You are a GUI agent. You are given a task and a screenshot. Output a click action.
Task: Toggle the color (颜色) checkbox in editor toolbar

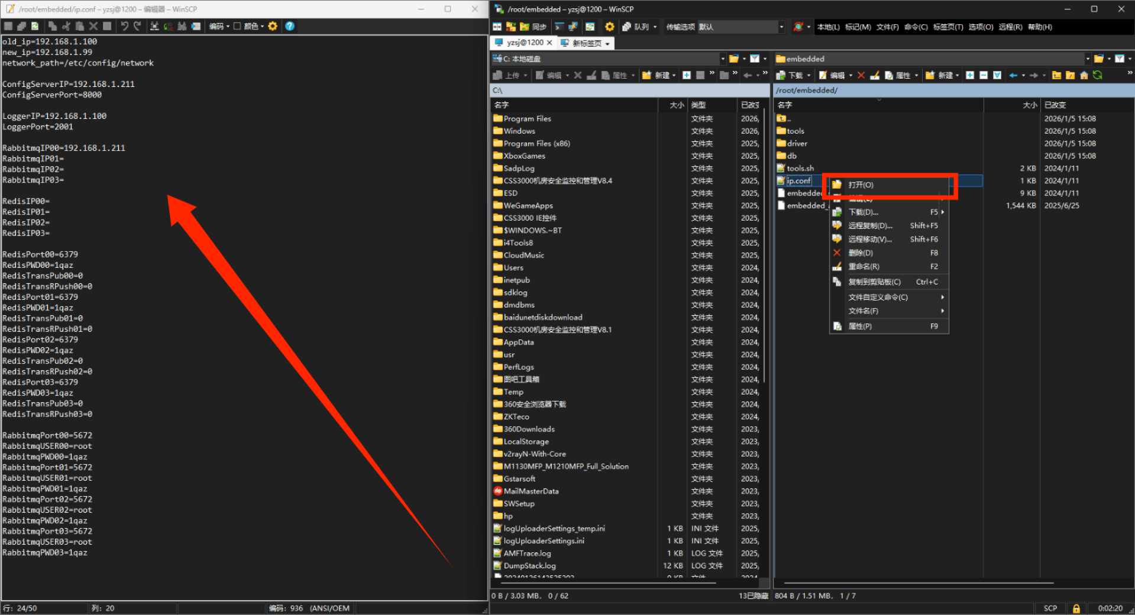[x=237, y=26]
